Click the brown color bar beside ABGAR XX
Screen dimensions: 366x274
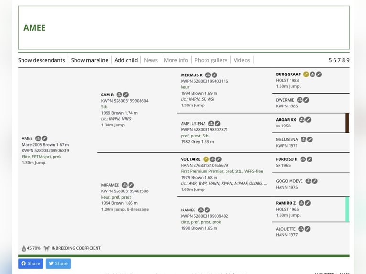point(347,123)
